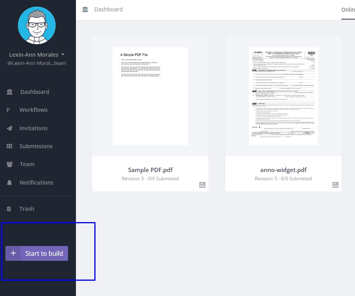This screenshot has height=296, width=355.
Task: Select the Sample PDF document thumbnail
Action: coord(150,96)
